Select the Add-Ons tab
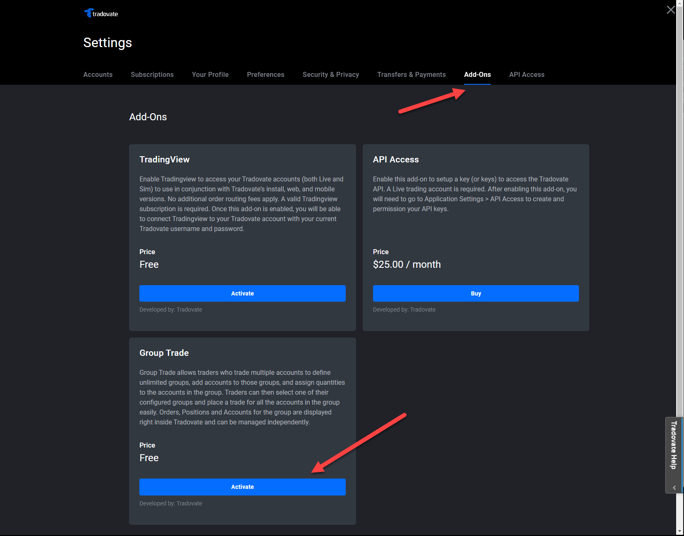The image size is (684, 536). coord(477,75)
